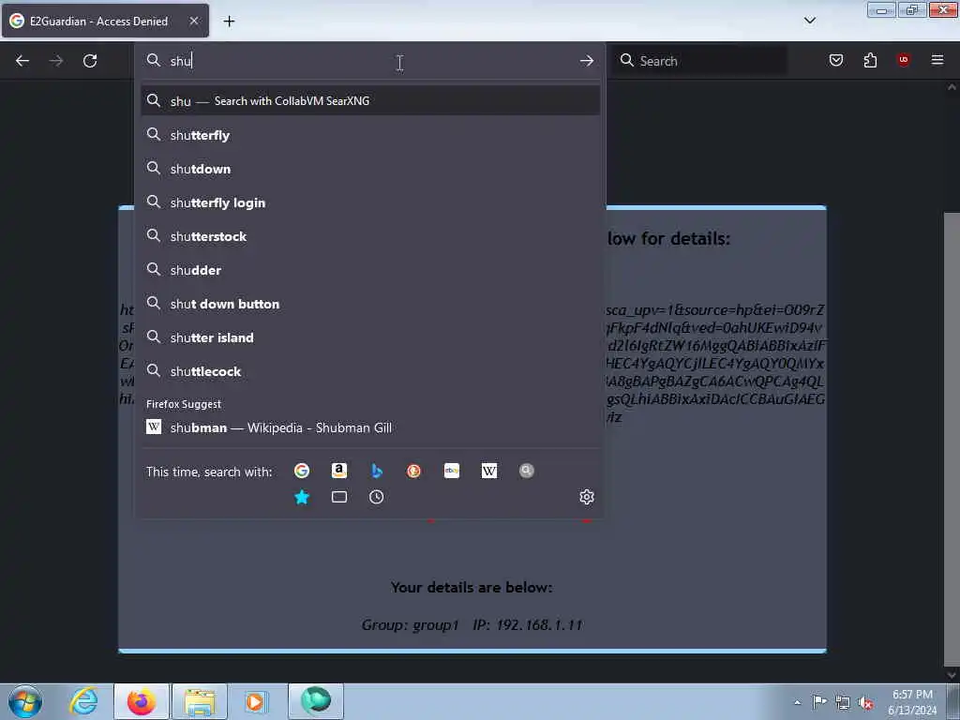Choose the 'shutterfly' suggestion

click(370, 135)
